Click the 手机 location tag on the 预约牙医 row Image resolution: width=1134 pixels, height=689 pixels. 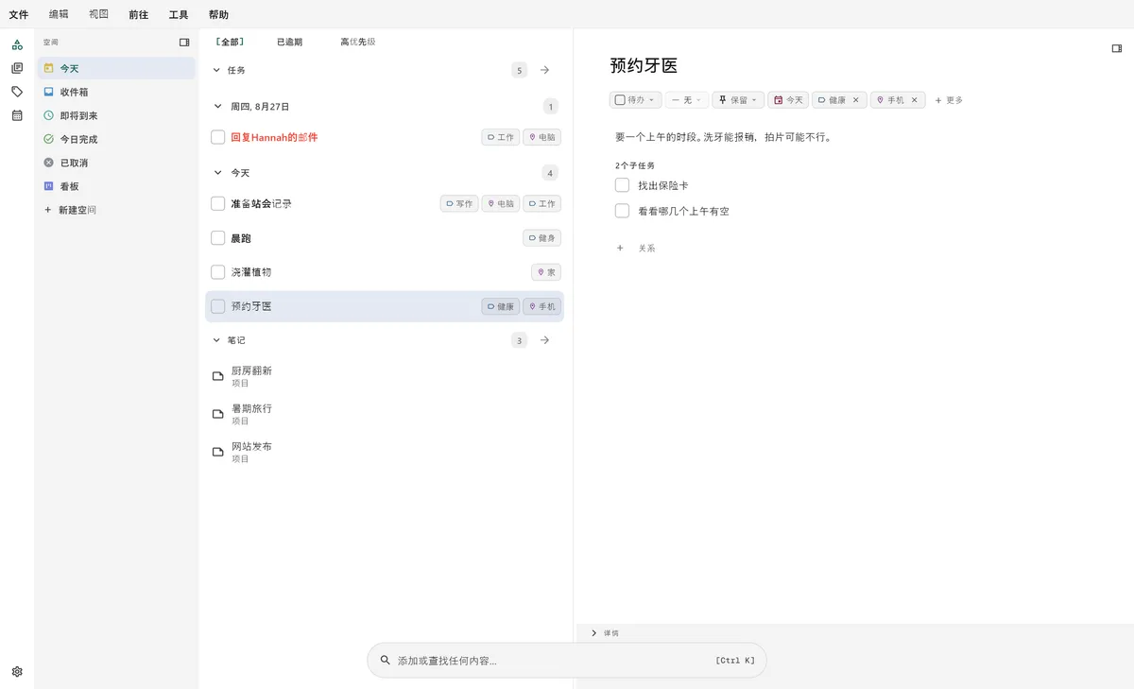click(542, 306)
